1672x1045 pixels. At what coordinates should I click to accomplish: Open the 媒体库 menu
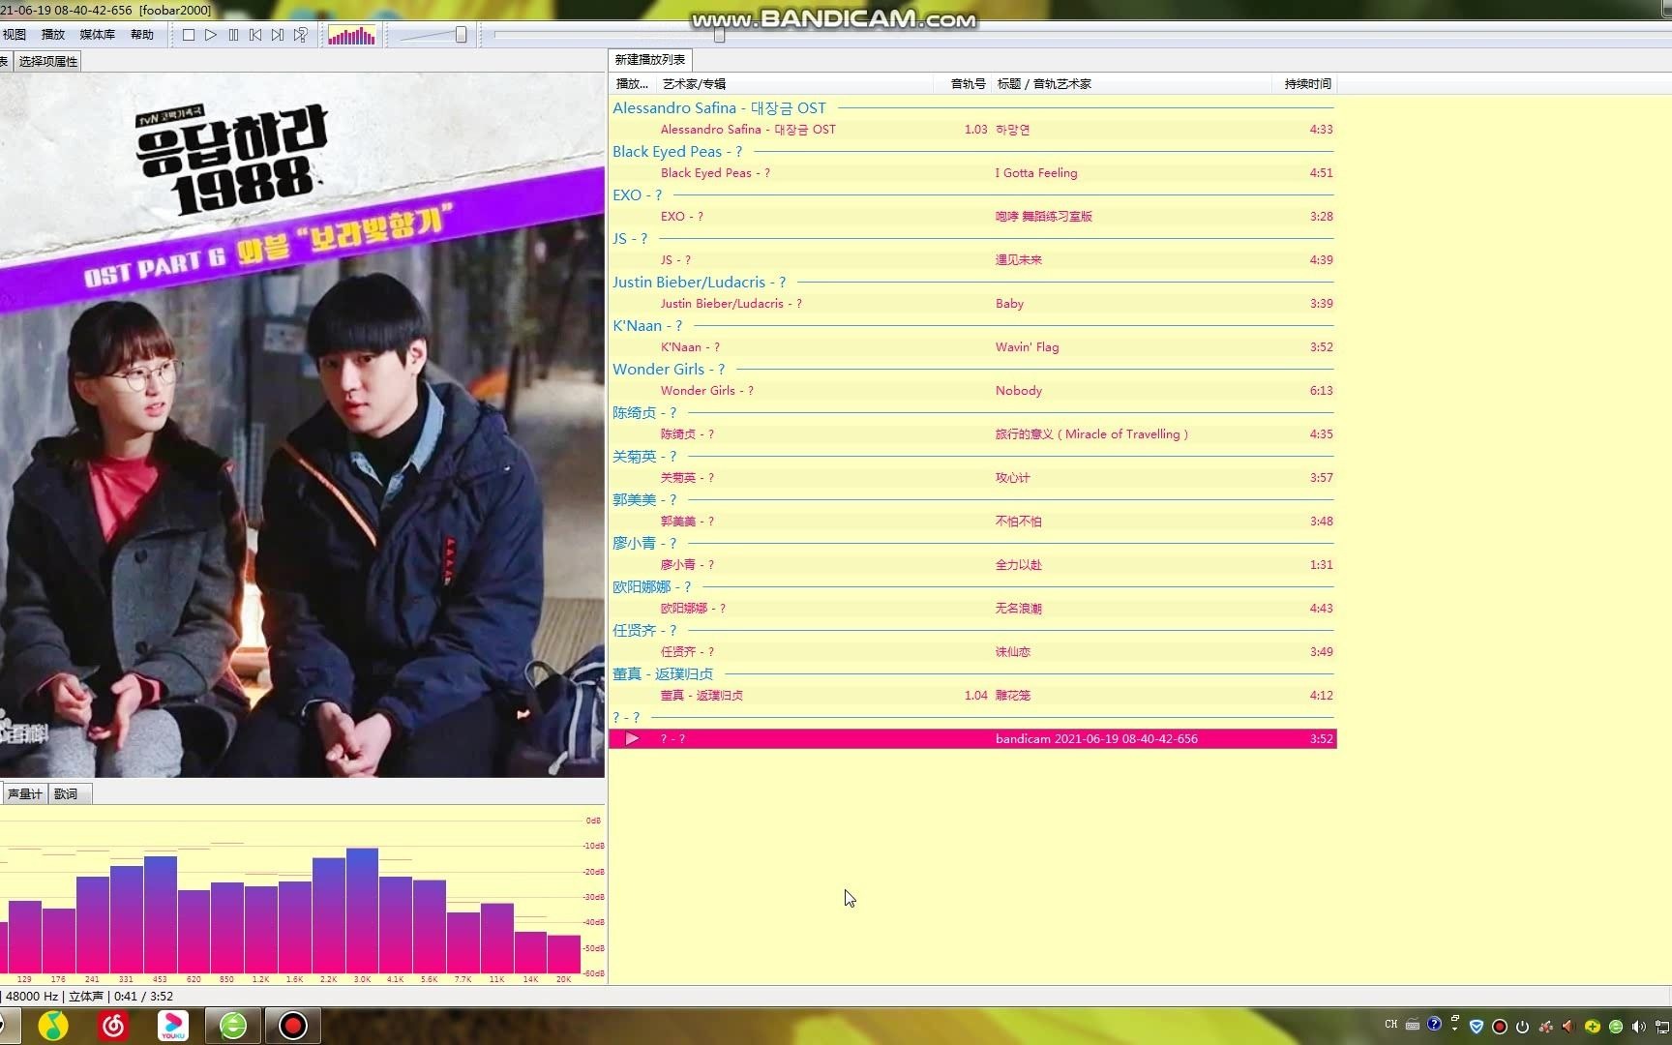[97, 35]
